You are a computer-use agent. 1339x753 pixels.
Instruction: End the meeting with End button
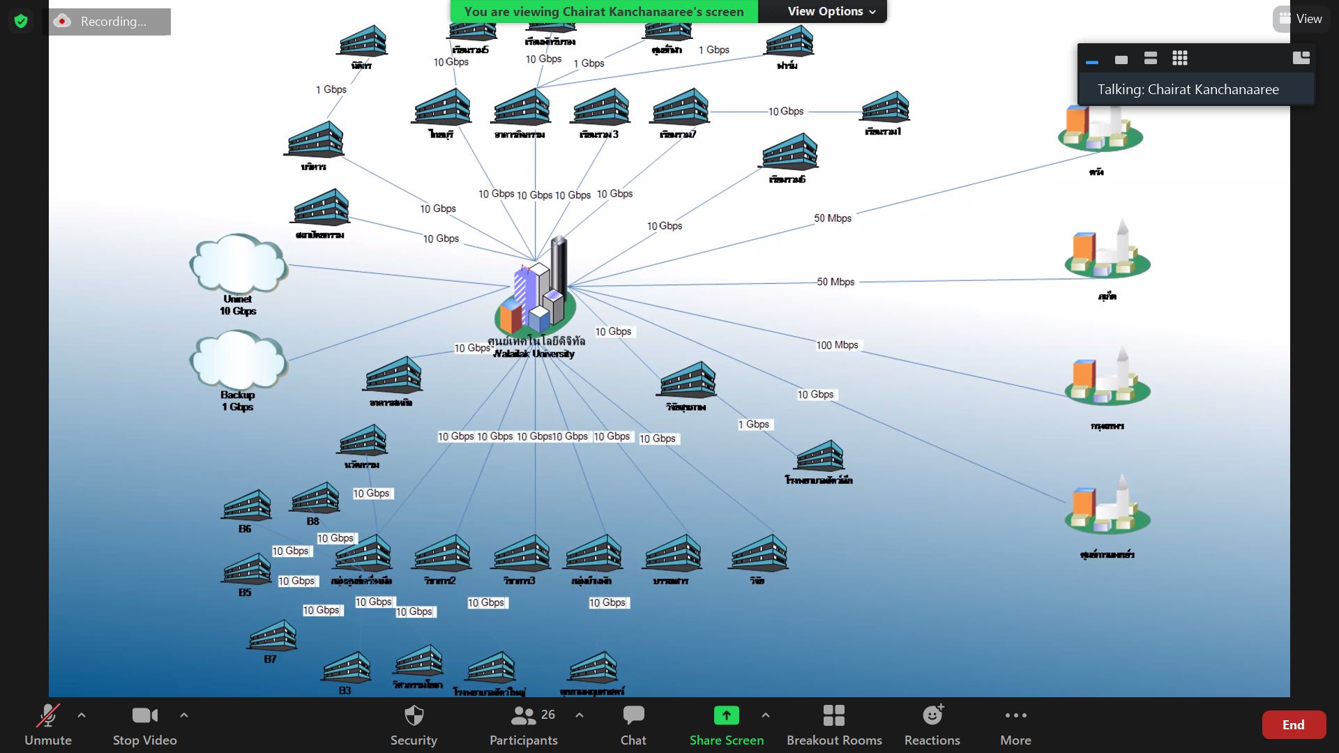click(x=1294, y=724)
